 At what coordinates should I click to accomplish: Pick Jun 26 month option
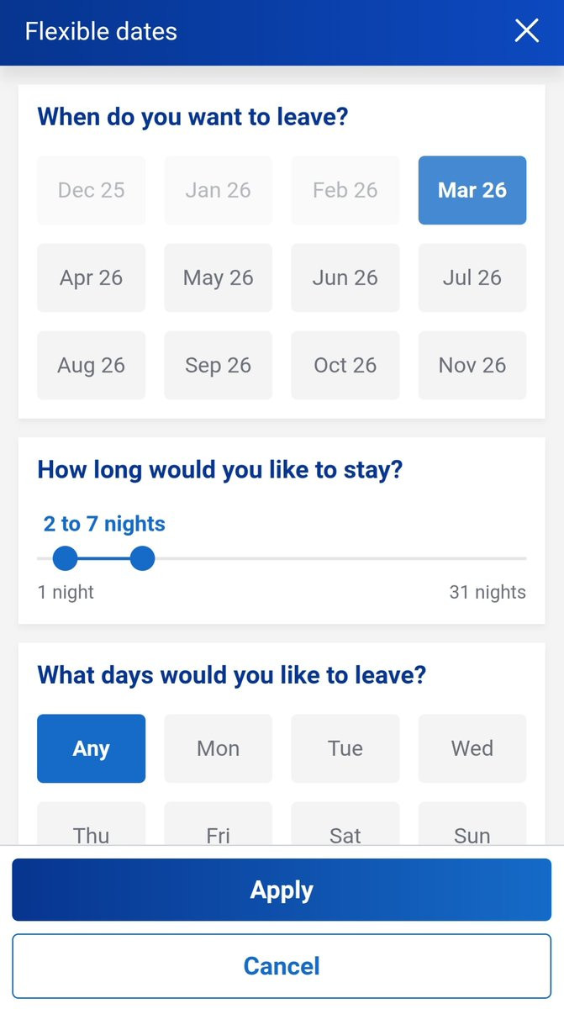pos(345,277)
